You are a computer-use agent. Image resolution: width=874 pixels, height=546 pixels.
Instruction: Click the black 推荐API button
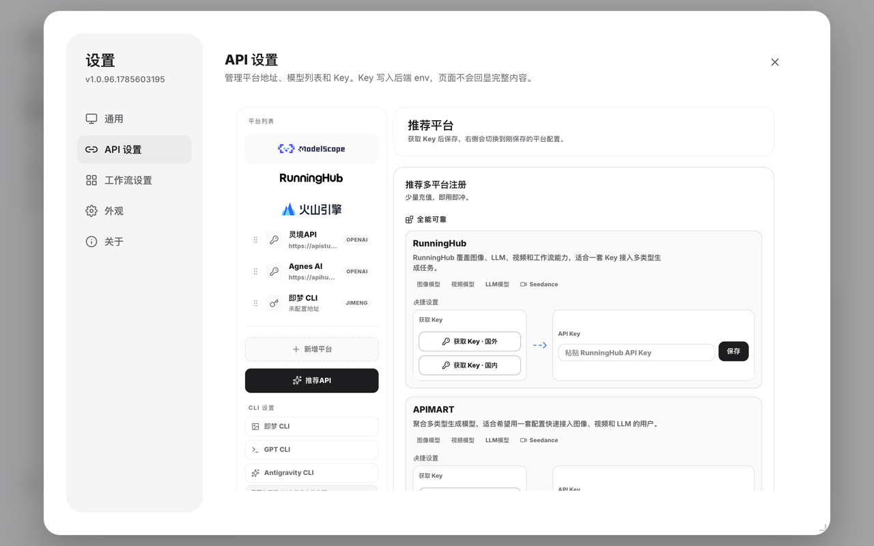(x=311, y=380)
